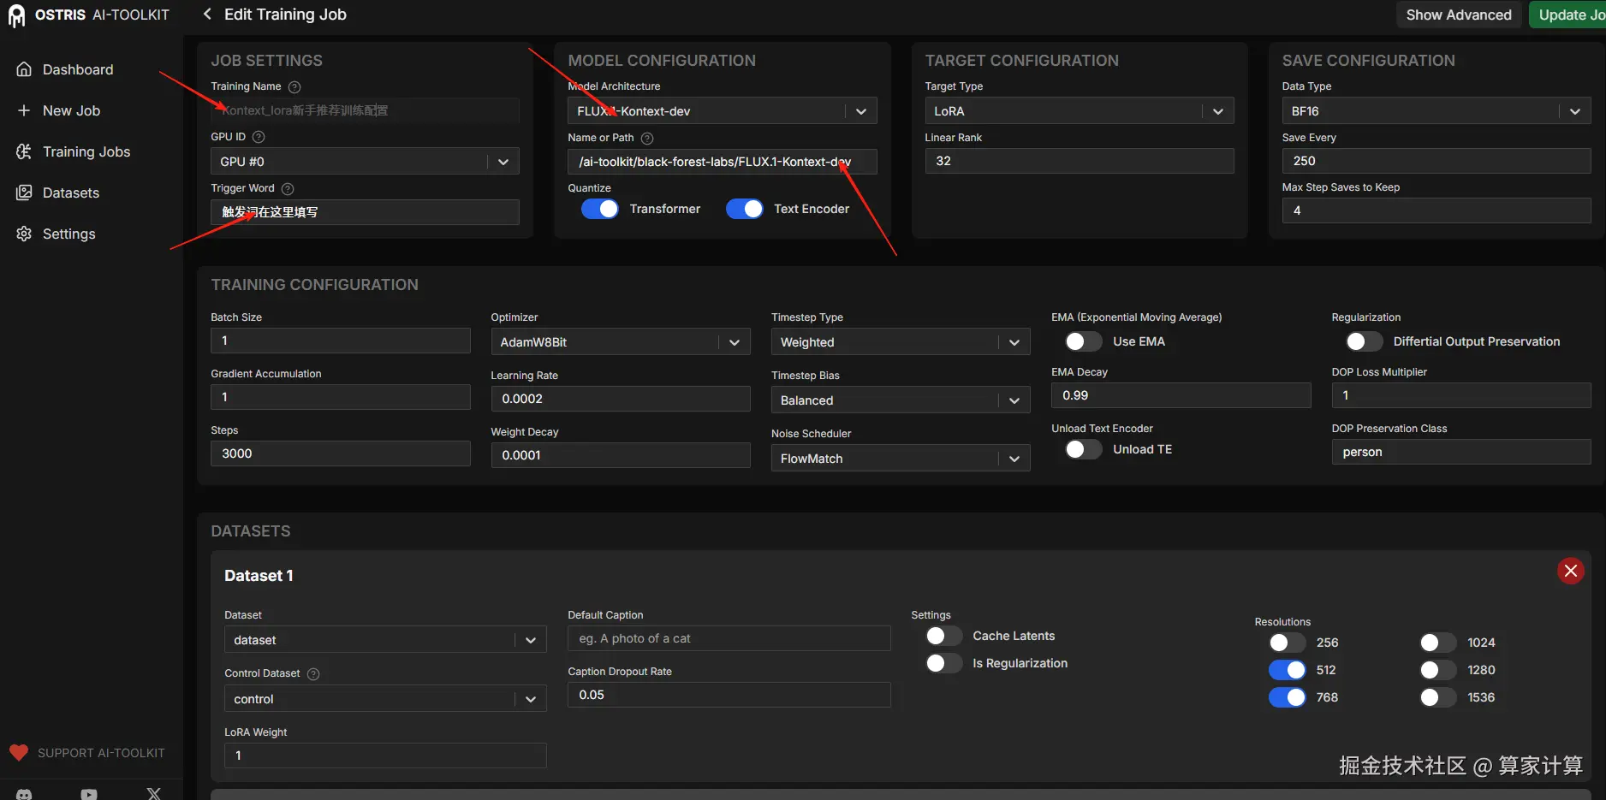Image resolution: width=1606 pixels, height=800 pixels.
Task: Click Default Caption input field
Action: point(729,638)
